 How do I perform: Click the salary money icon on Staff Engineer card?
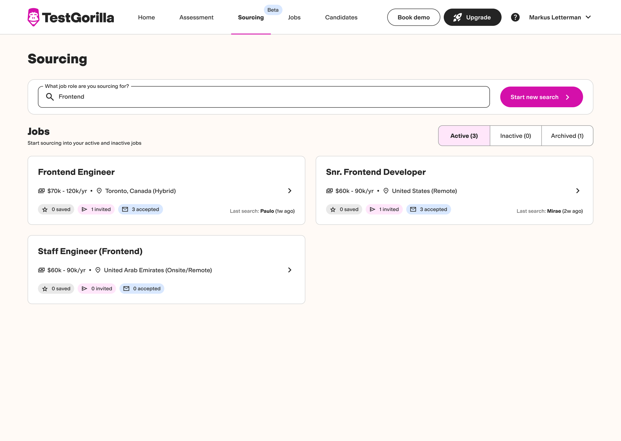41,270
